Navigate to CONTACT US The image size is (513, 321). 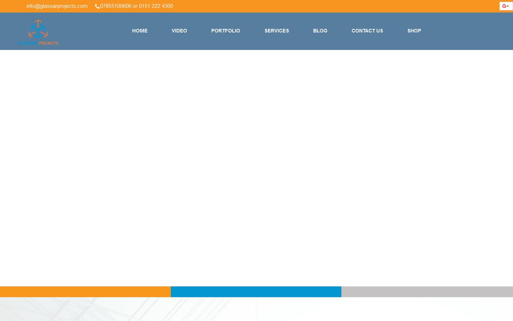click(x=367, y=31)
